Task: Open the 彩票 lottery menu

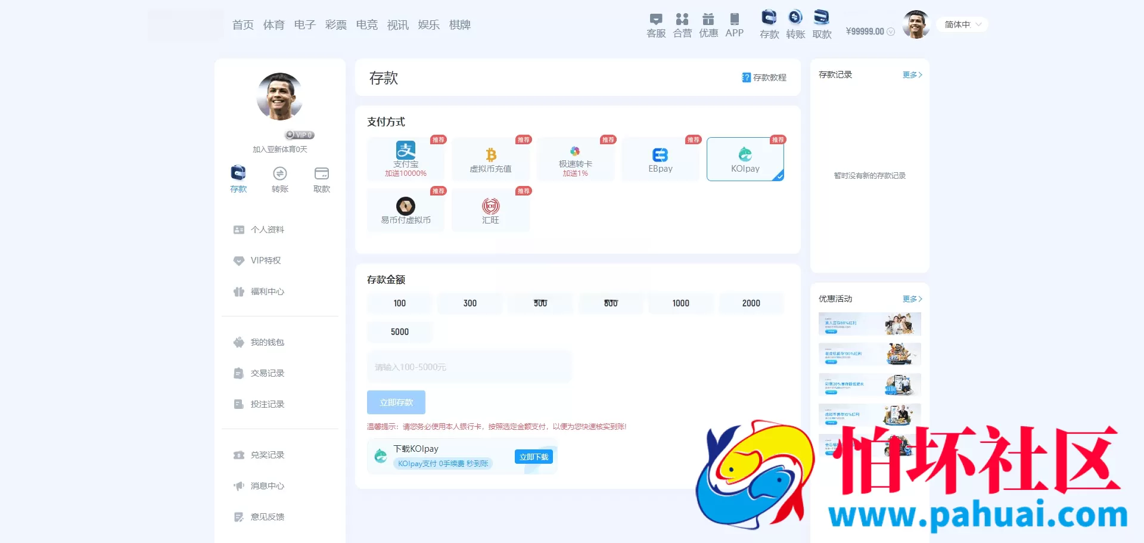Action: click(x=336, y=25)
